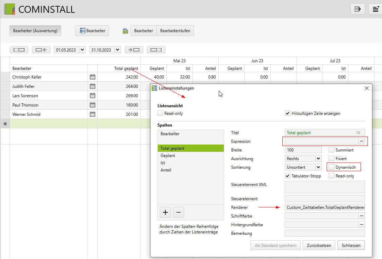Uncheck Hinzufügen Zeile anzeigen checkbox

coord(287,113)
